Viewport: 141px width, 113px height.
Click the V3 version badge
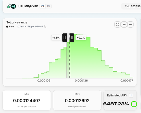tap(43, 6)
